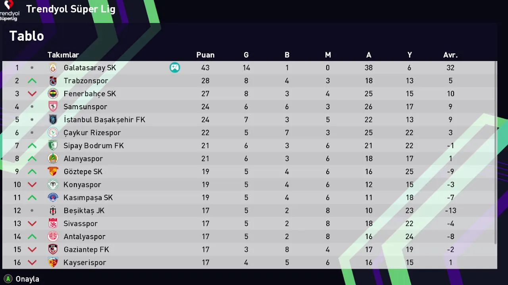Click the Trabzonspor club crest

(x=53, y=81)
